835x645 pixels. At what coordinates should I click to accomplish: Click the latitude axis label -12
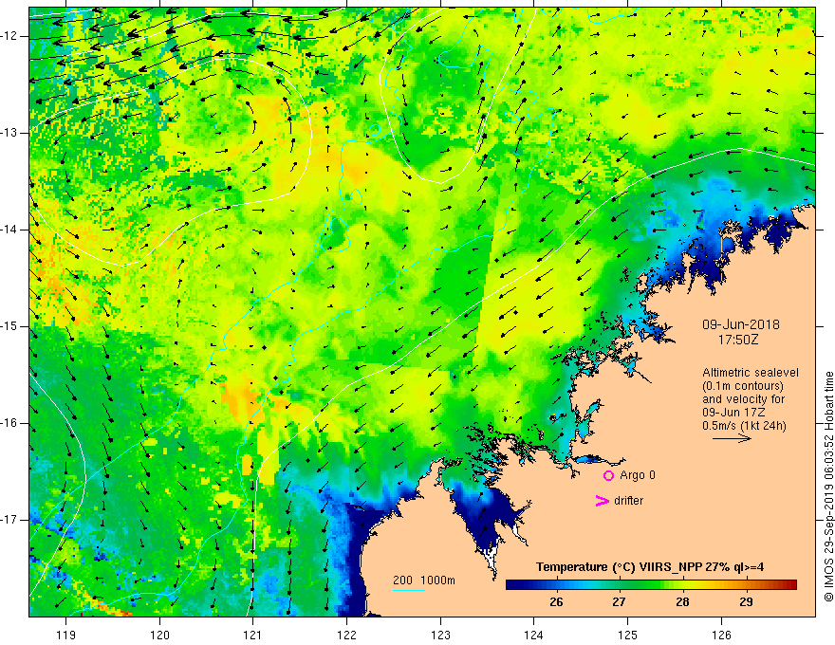click(10, 36)
